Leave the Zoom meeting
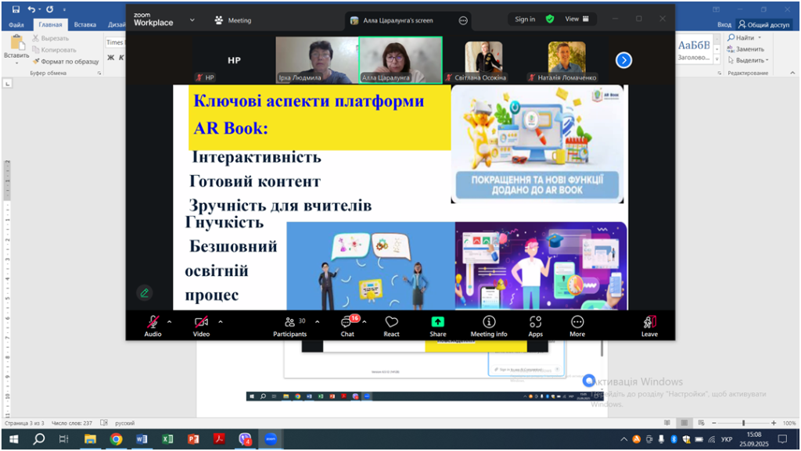The height and width of the screenshot is (451, 801). coord(649,326)
